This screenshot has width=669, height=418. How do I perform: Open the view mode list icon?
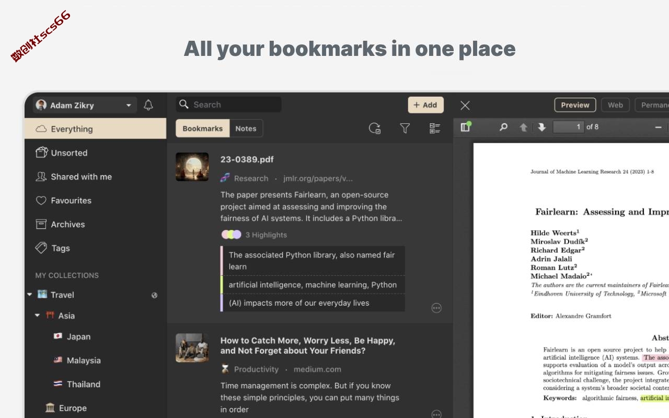coord(435,128)
